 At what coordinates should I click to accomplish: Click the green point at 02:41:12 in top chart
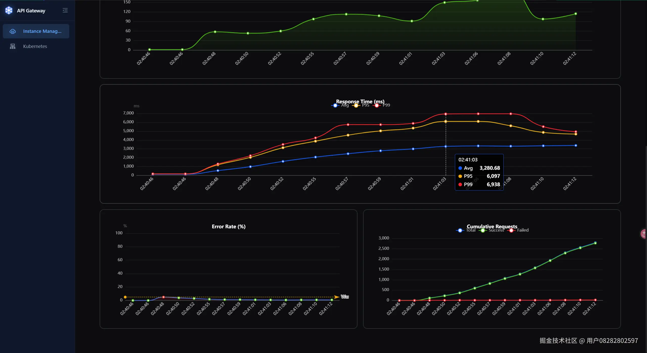(576, 14)
